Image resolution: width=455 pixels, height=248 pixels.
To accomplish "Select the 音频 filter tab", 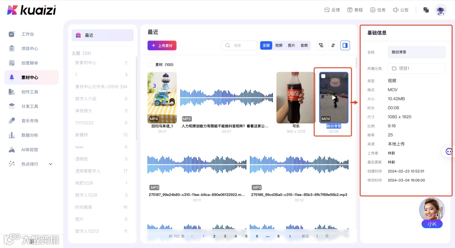I will click(x=304, y=45).
